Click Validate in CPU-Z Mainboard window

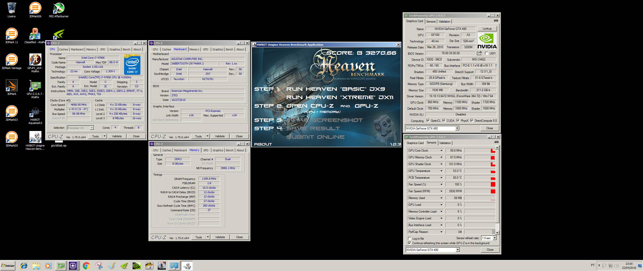click(x=220, y=136)
